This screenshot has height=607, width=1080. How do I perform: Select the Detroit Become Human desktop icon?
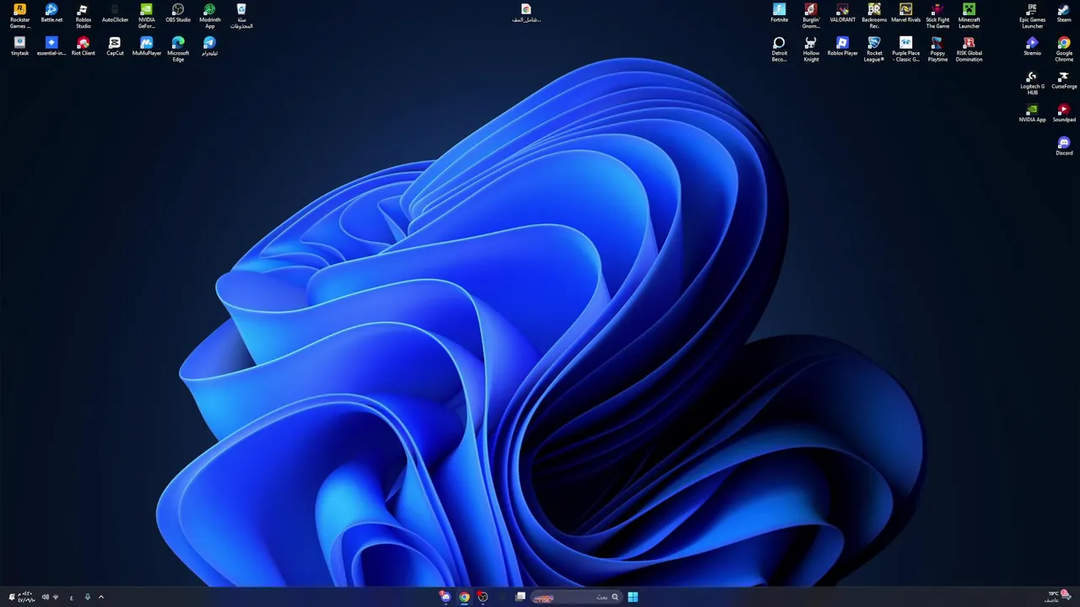pyautogui.click(x=779, y=49)
